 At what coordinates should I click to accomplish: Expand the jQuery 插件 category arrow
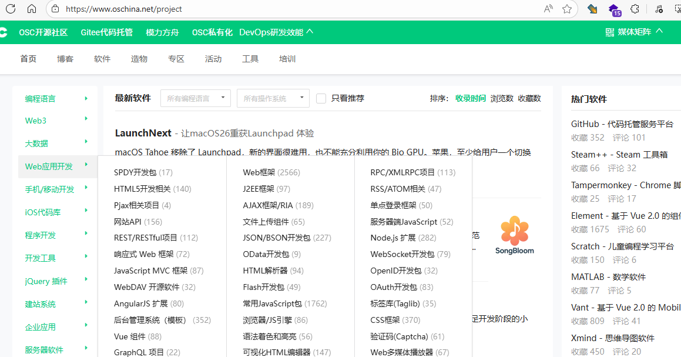[86, 279]
